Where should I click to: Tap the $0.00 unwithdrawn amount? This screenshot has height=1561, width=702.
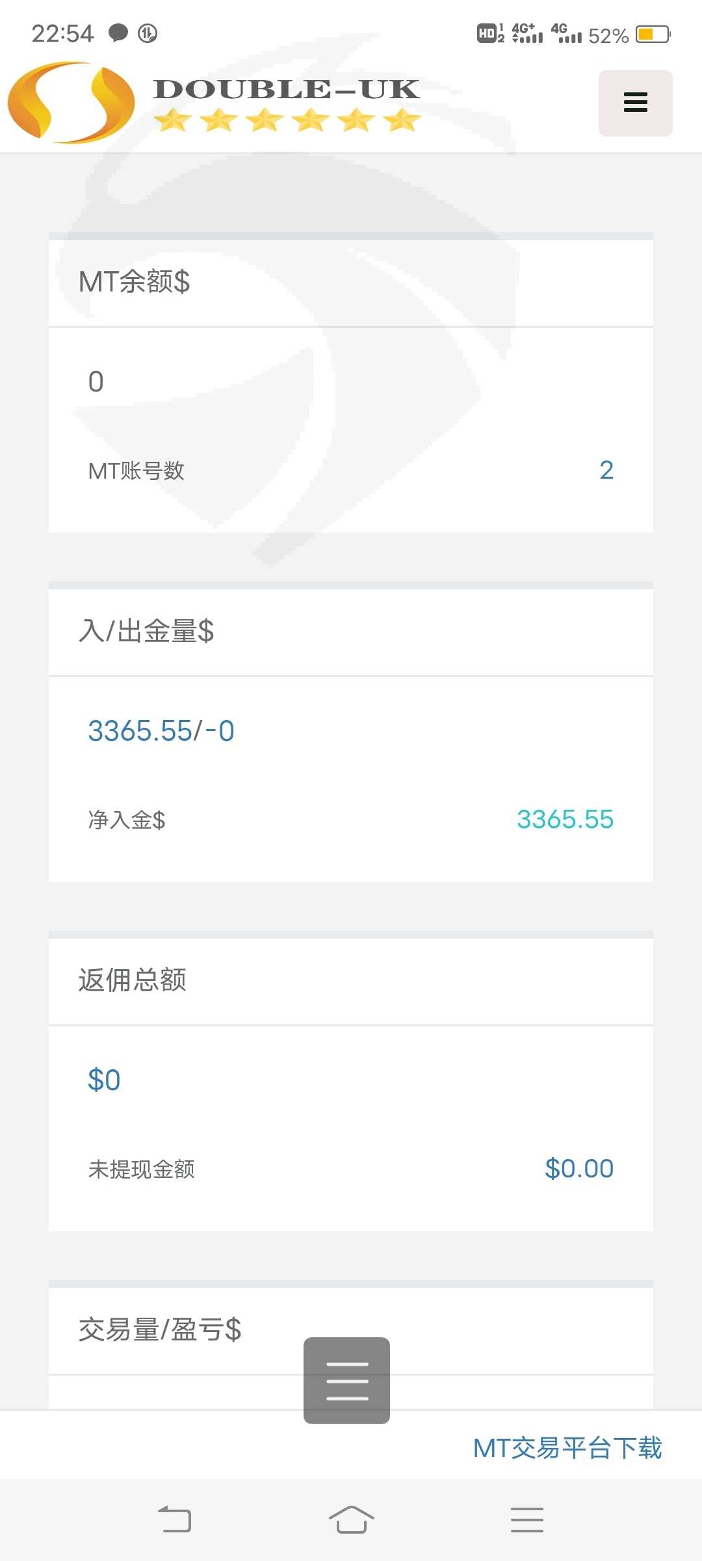578,1168
